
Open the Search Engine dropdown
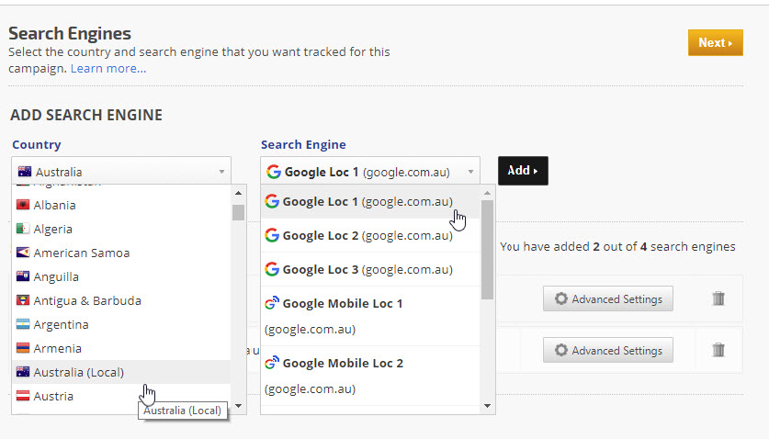point(370,172)
